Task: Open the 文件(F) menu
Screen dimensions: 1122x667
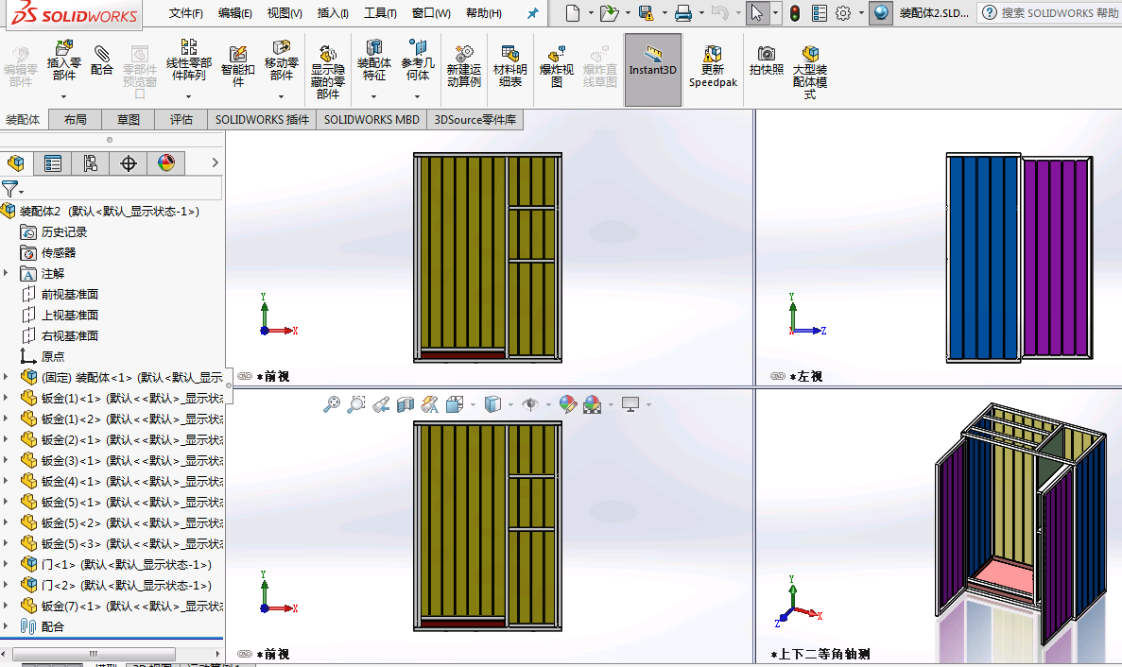Action: [186, 13]
